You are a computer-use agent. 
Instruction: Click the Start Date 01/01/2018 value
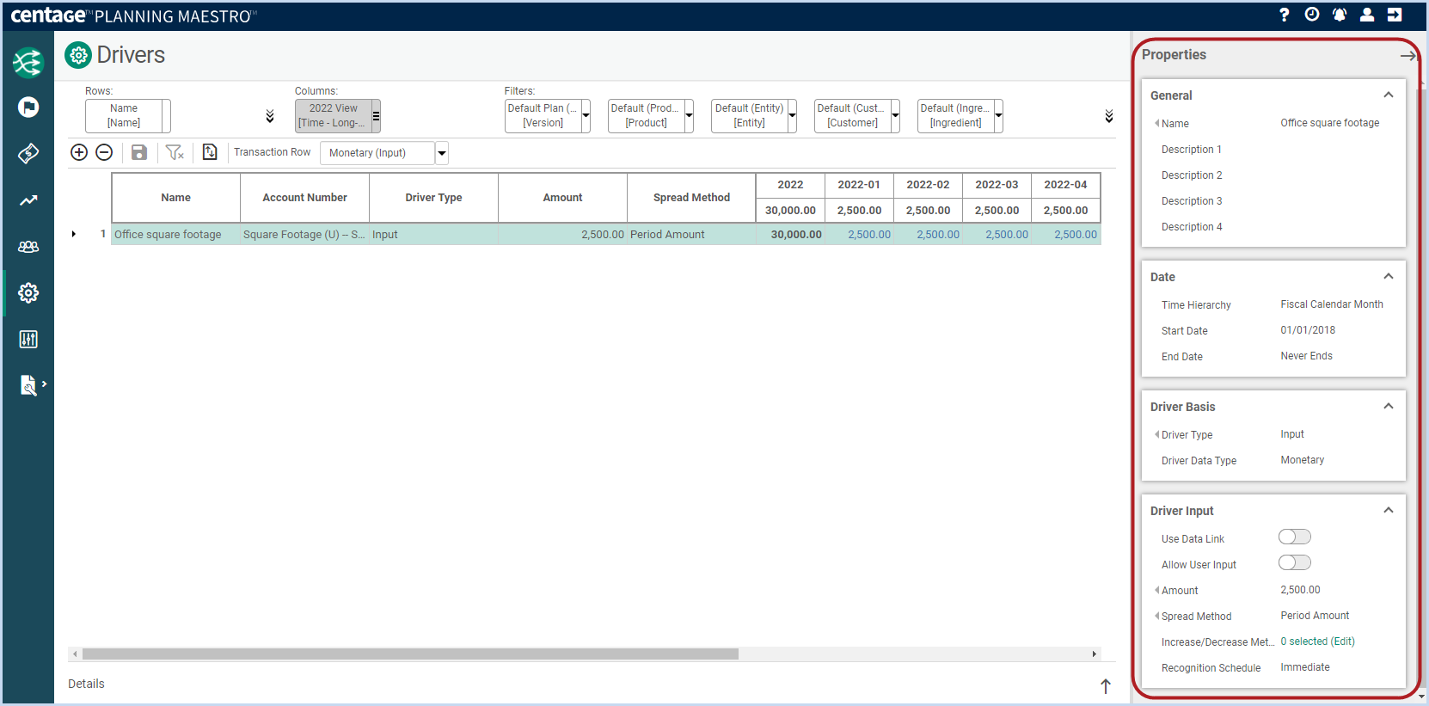(1308, 330)
